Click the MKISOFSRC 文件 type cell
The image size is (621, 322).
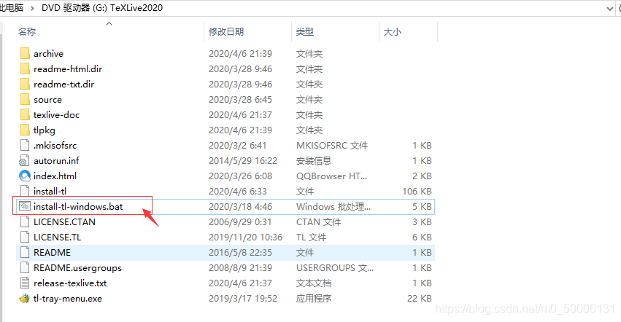coord(332,145)
